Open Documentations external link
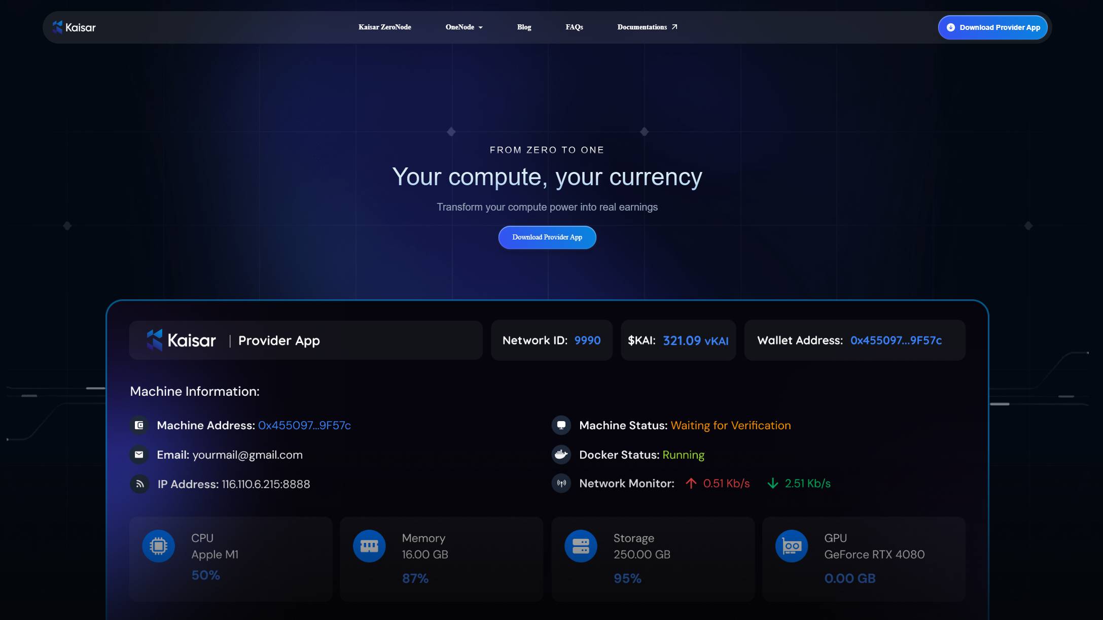Image resolution: width=1103 pixels, height=620 pixels. point(647,27)
